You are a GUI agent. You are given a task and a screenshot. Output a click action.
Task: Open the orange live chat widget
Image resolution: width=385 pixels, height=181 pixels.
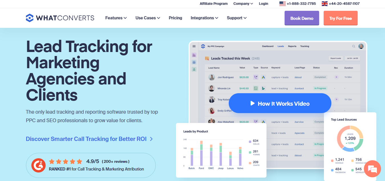[x=372, y=169]
